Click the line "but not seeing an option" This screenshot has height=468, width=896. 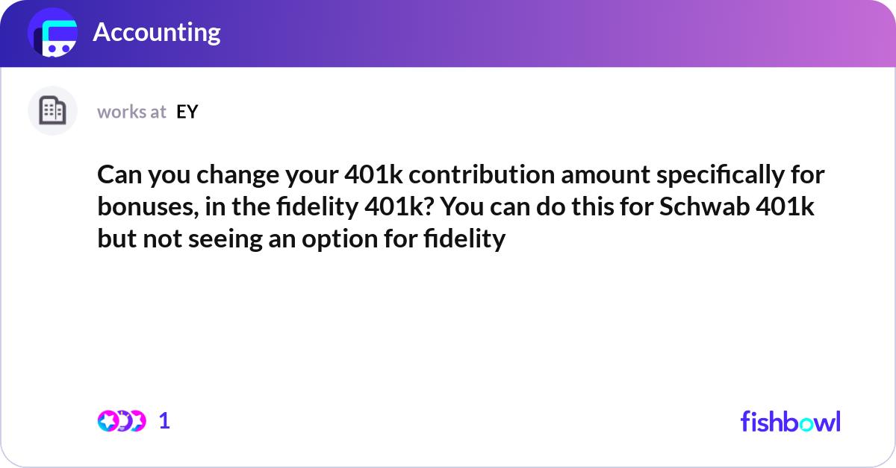pyautogui.click(x=302, y=239)
